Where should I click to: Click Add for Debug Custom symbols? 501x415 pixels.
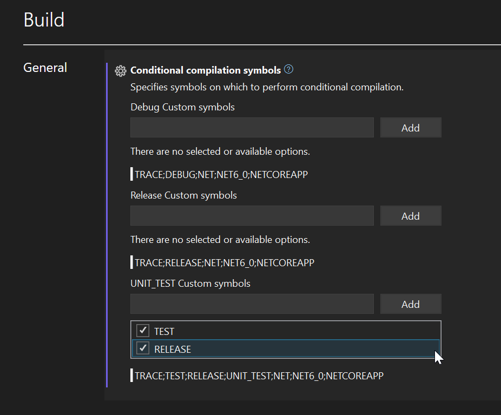(411, 128)
